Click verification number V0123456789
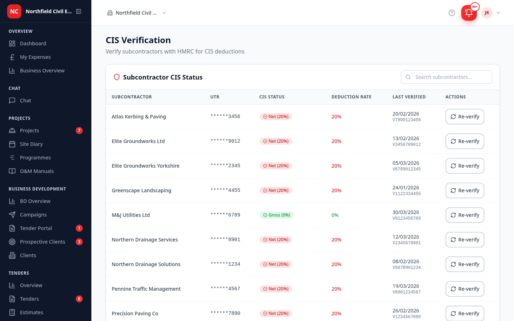 pyautogui.click(x=407, y=218)
